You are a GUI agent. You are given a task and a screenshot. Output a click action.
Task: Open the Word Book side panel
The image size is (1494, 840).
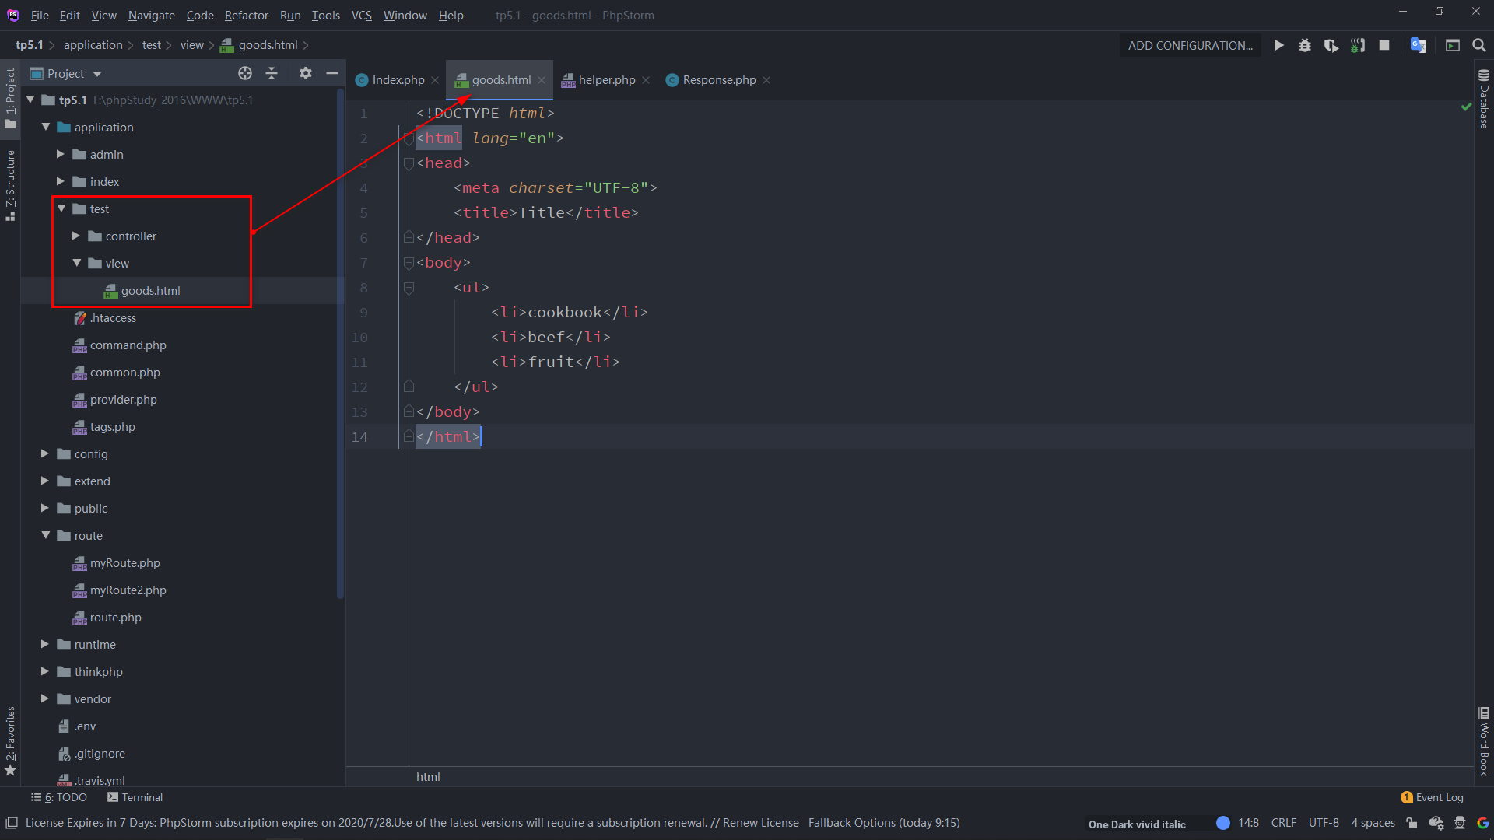click(1484, 741)
